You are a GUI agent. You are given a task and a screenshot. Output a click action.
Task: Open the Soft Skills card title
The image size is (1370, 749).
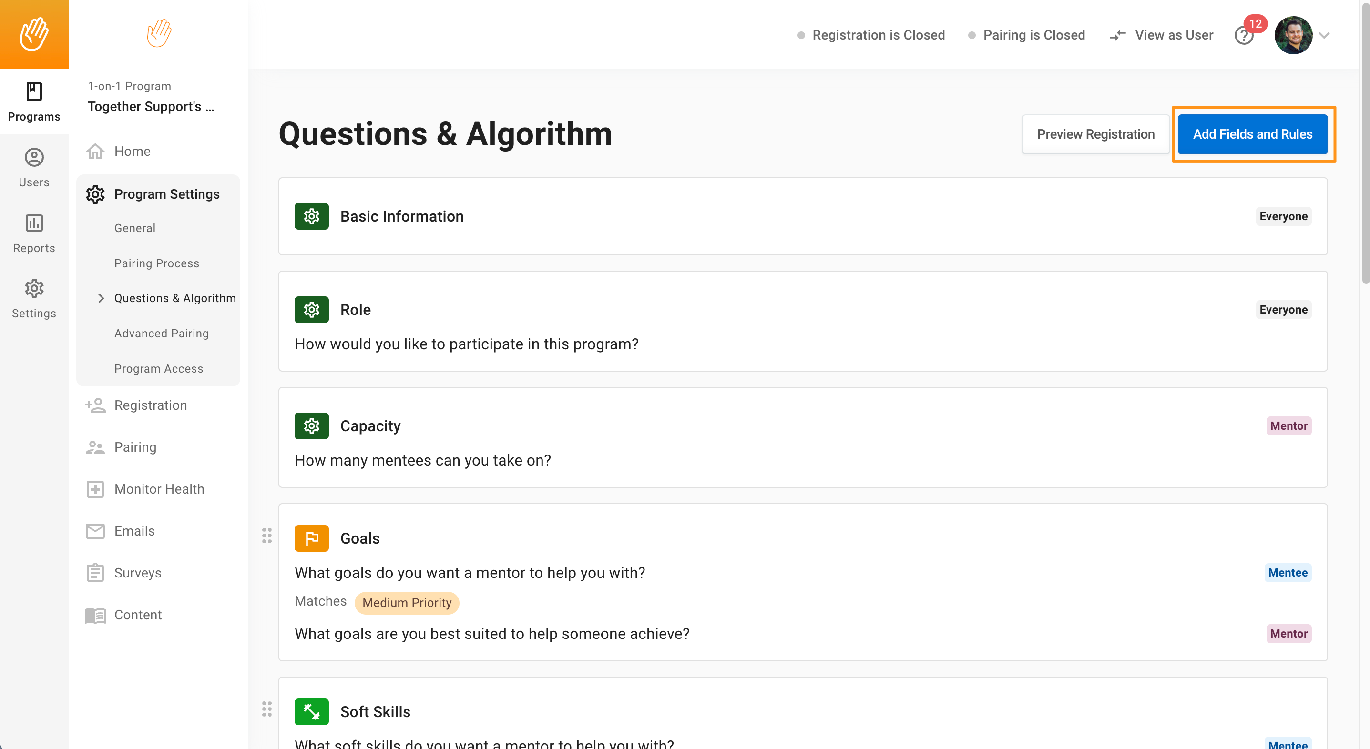tap(376, 711)
